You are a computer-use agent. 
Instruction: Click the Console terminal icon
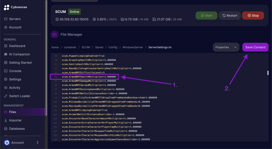point(6,71)
